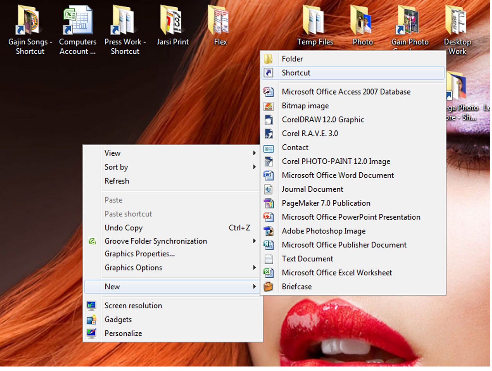This screenshot has width=492, height=371.
Task: Expand the Graphics Options submenu
Action: point(133,268)
